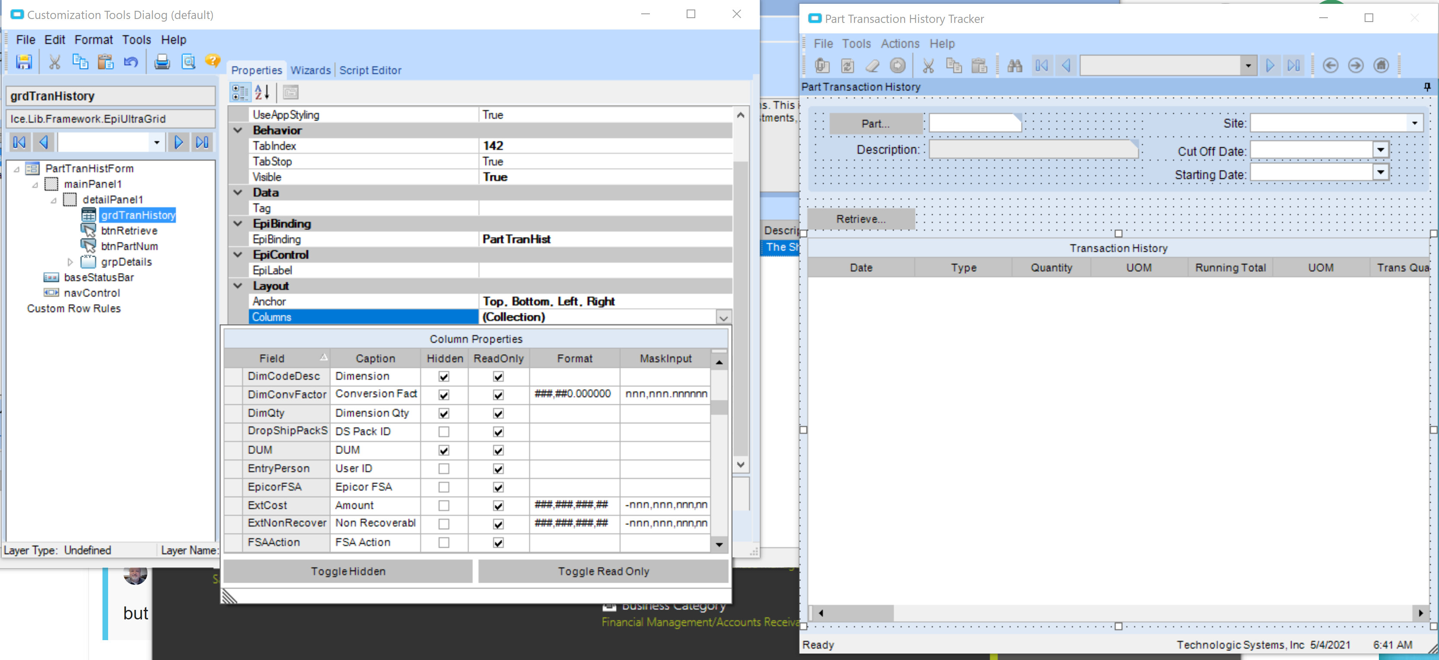Screen dimensions: 1439x660
Task: Go to next control in Customization navigator
Action: 178,142
